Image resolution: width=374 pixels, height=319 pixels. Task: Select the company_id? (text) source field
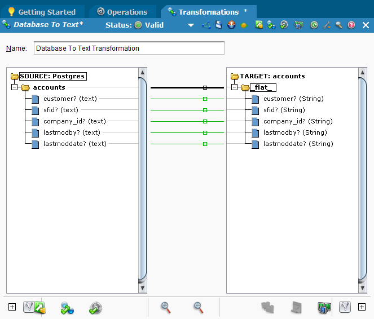coord(74,121)
